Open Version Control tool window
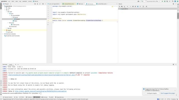 point(8,97)
